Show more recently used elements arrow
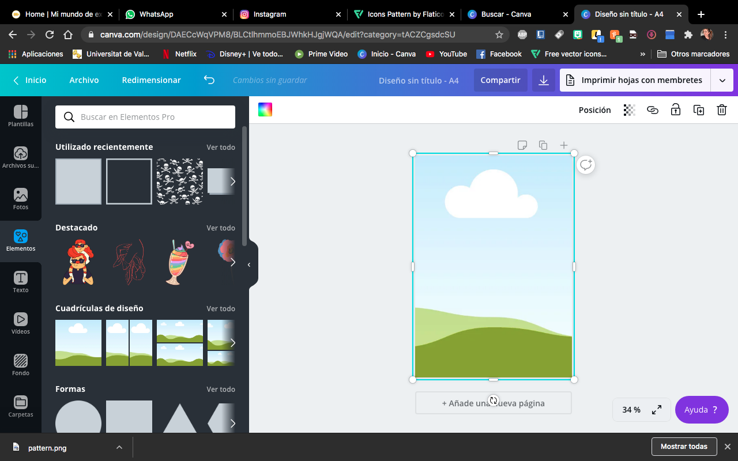Image resolution: width=738 pixels, height=461 pixels. coord(232,182)
